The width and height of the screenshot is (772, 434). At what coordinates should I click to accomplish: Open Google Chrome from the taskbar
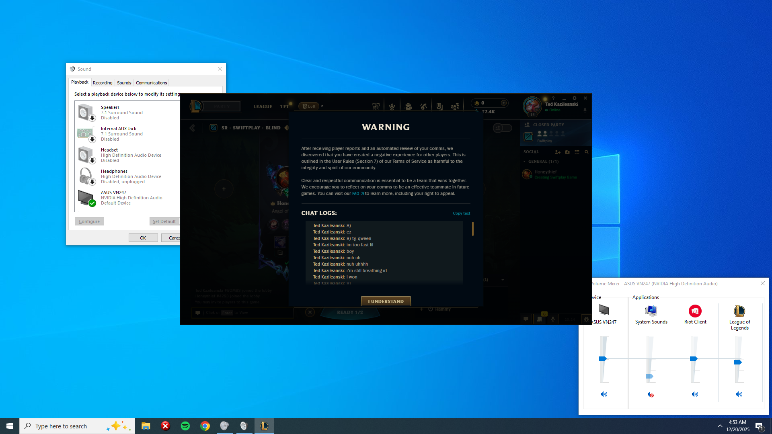(205, 426)
